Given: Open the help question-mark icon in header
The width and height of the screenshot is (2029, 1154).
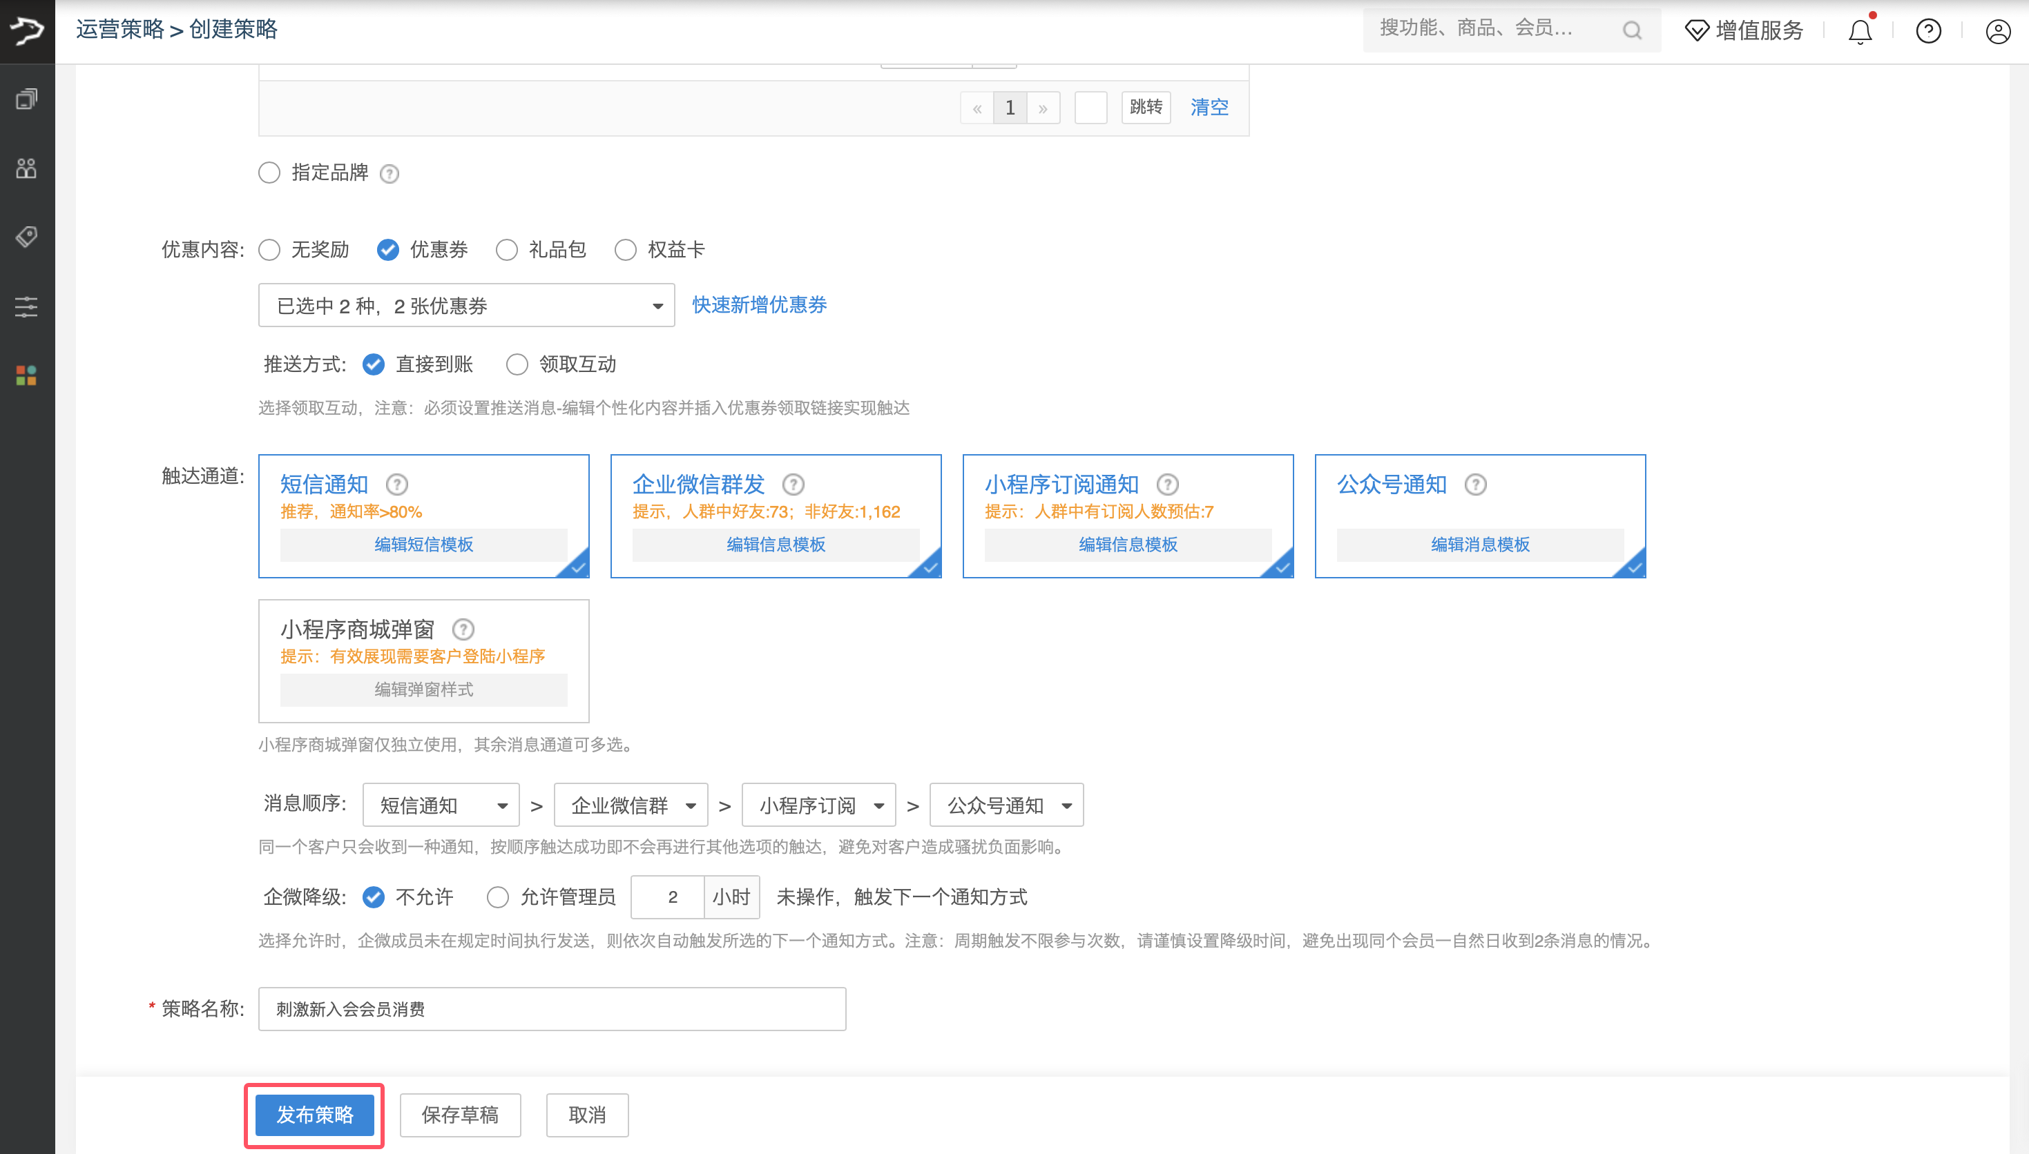Looking at the screenshot, I should click(1928, 31).
